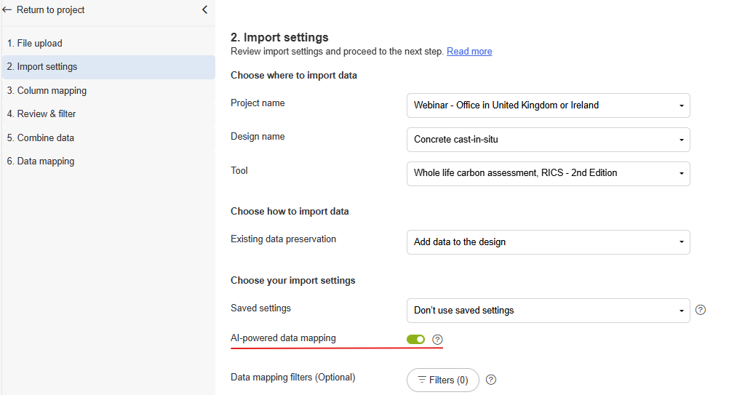Viewport: 729px width, 395px height.
Task: Open the Project name dropdown
Action: (548, 105)
